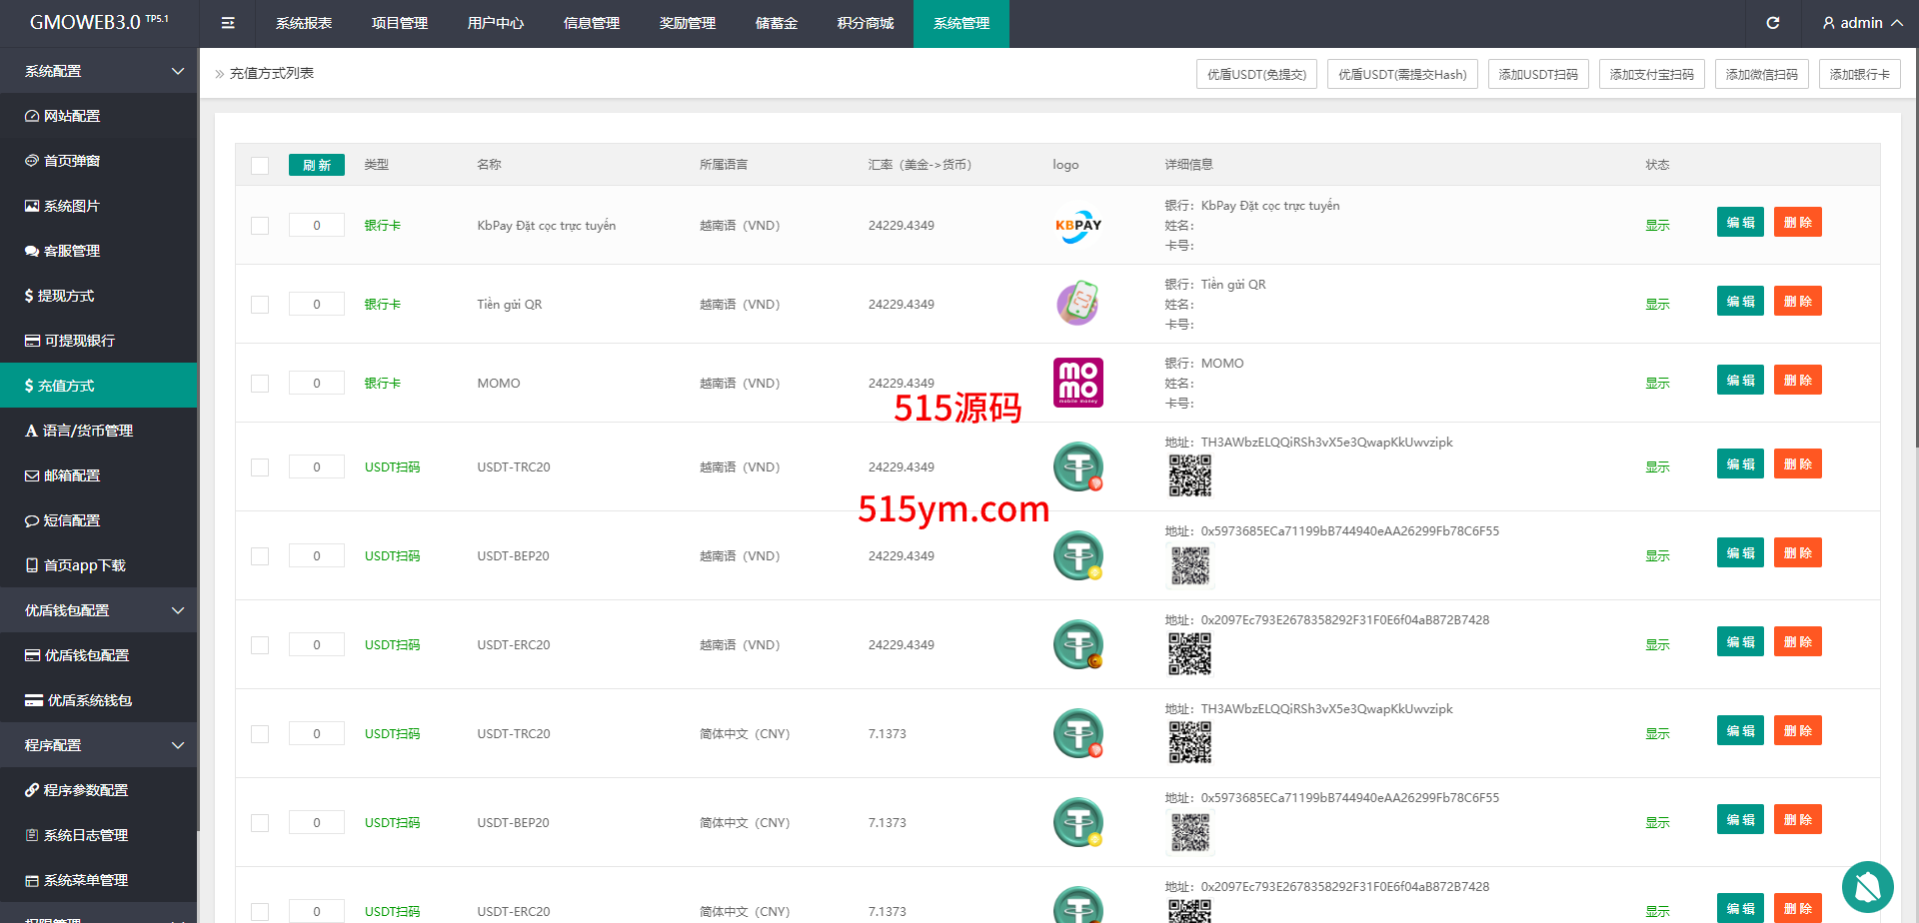Click the breadcrumb double-arrow icon
This screenshot has height=923, width=1919.
(220, 74)
